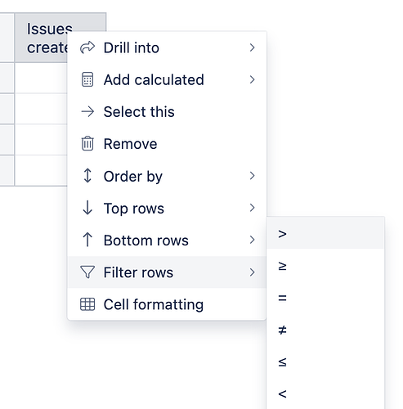Expand the Top rows submenu chevron
Screen dimensions: 403x409
click(x=253, y=208)
